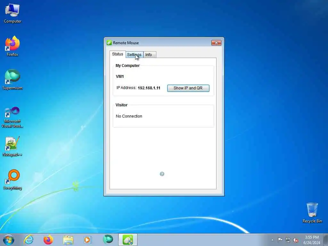328x246 pixels.
Task: Open the Info tab
Action: pos(150,54)
